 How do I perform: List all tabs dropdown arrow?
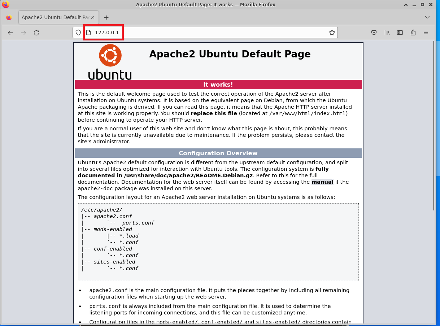427,17
